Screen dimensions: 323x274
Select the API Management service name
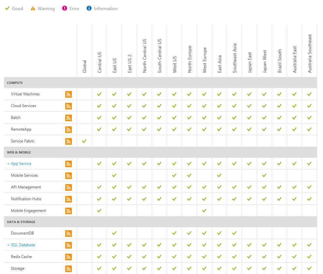[x=26, y=187]
